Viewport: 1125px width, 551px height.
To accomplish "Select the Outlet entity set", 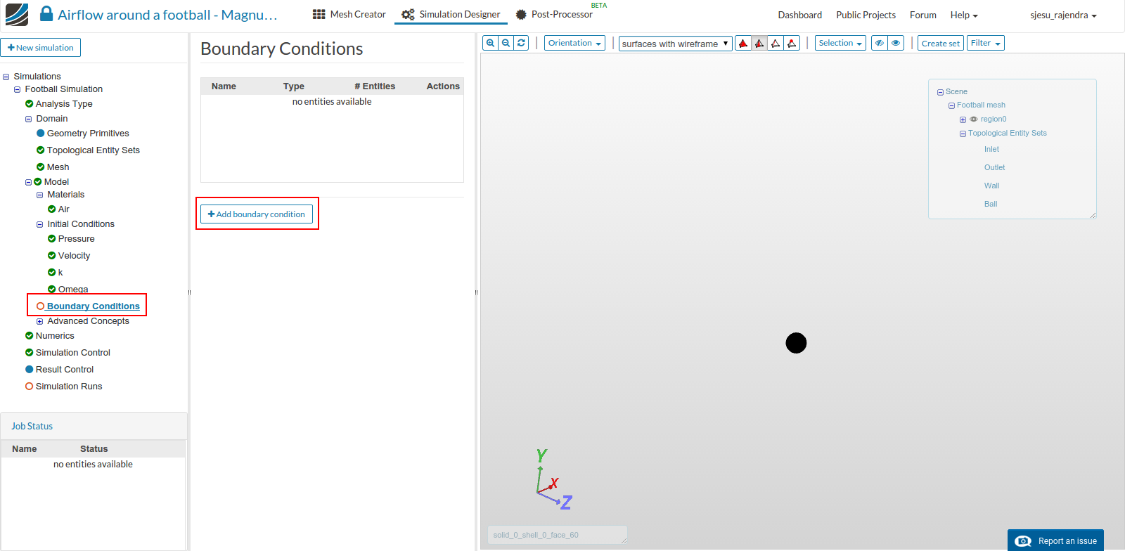I will point(994,167).
